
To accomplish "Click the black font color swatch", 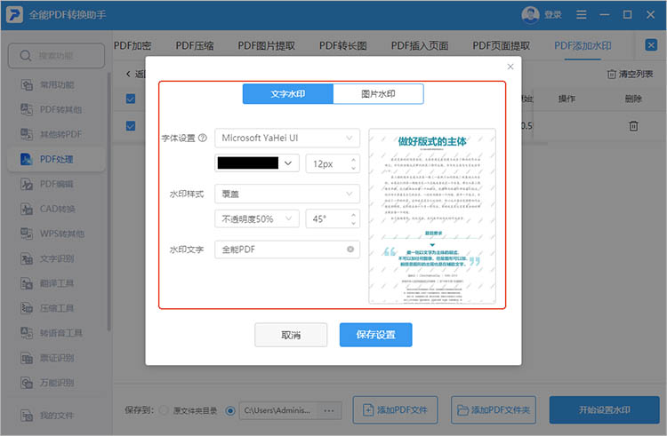I will coord(248,163).
